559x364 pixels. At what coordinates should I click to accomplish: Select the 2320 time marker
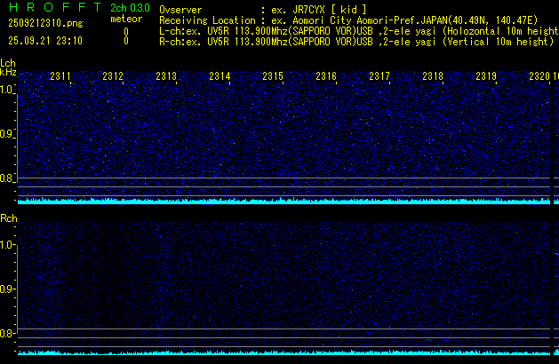539,77
